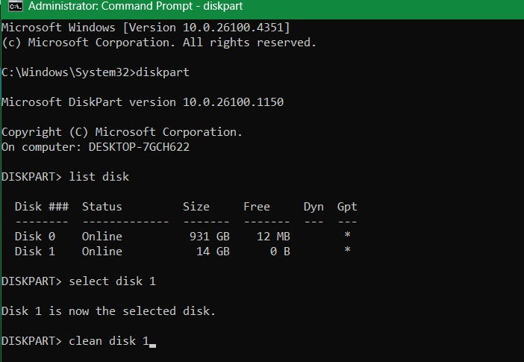Click the 'All rights reserved' copyright line
The height and width of the screenshot is (362, 524).
coord(159,43)
